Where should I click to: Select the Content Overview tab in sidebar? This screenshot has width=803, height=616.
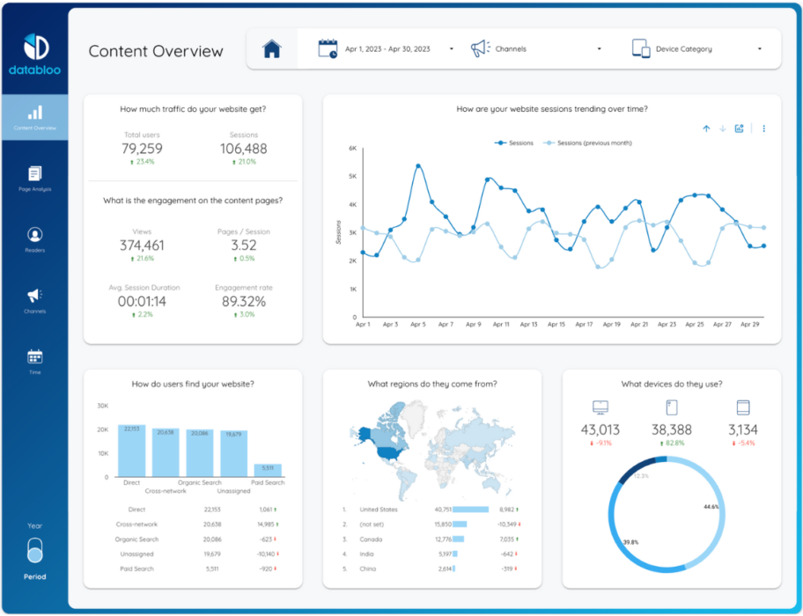tap(35, 114)
